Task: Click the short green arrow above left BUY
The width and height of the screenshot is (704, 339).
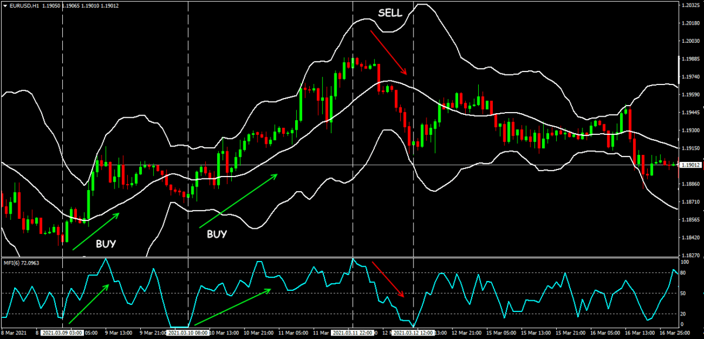Action: (x=96, y=232)
